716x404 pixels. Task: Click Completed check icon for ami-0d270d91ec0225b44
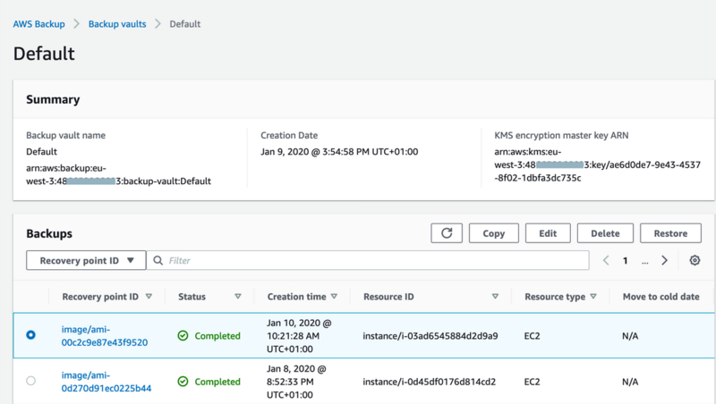coord(183,382)
